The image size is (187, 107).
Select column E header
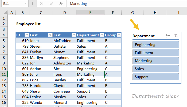click(x=90, y=13)
